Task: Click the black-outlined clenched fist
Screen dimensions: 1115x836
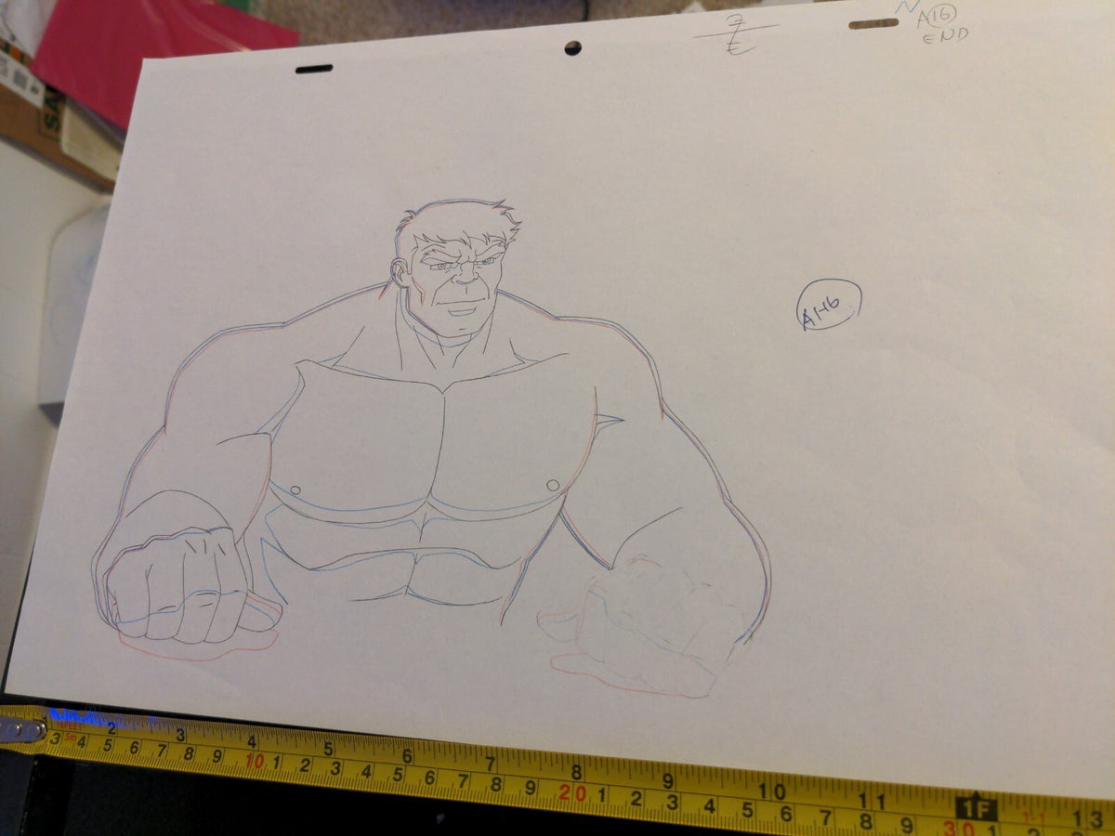Action: pos(175,584)
